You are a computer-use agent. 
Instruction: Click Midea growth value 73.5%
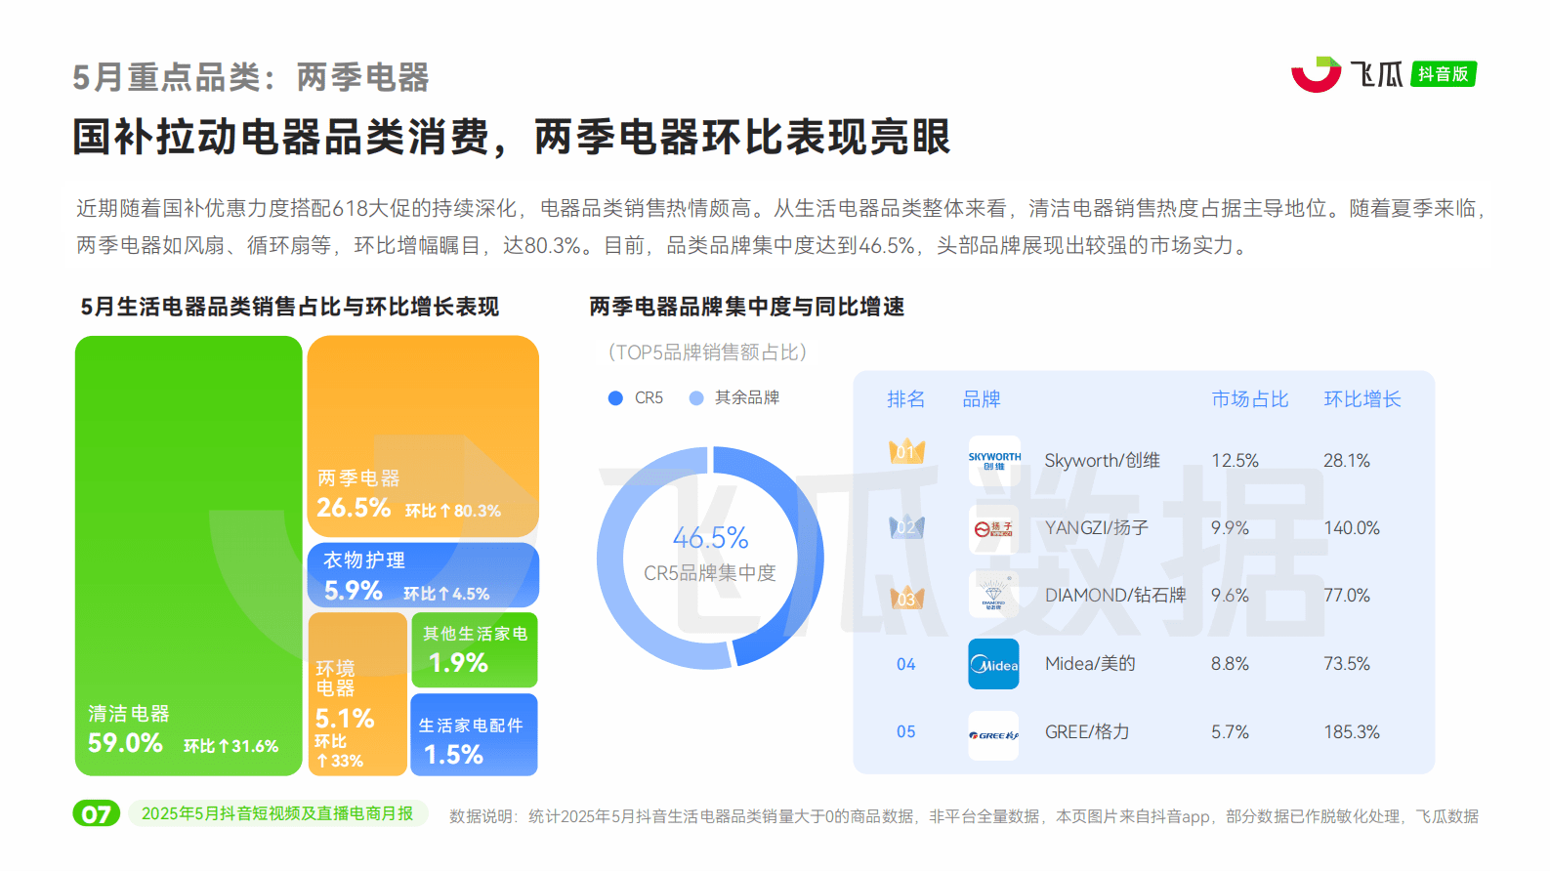point(1347,664)
